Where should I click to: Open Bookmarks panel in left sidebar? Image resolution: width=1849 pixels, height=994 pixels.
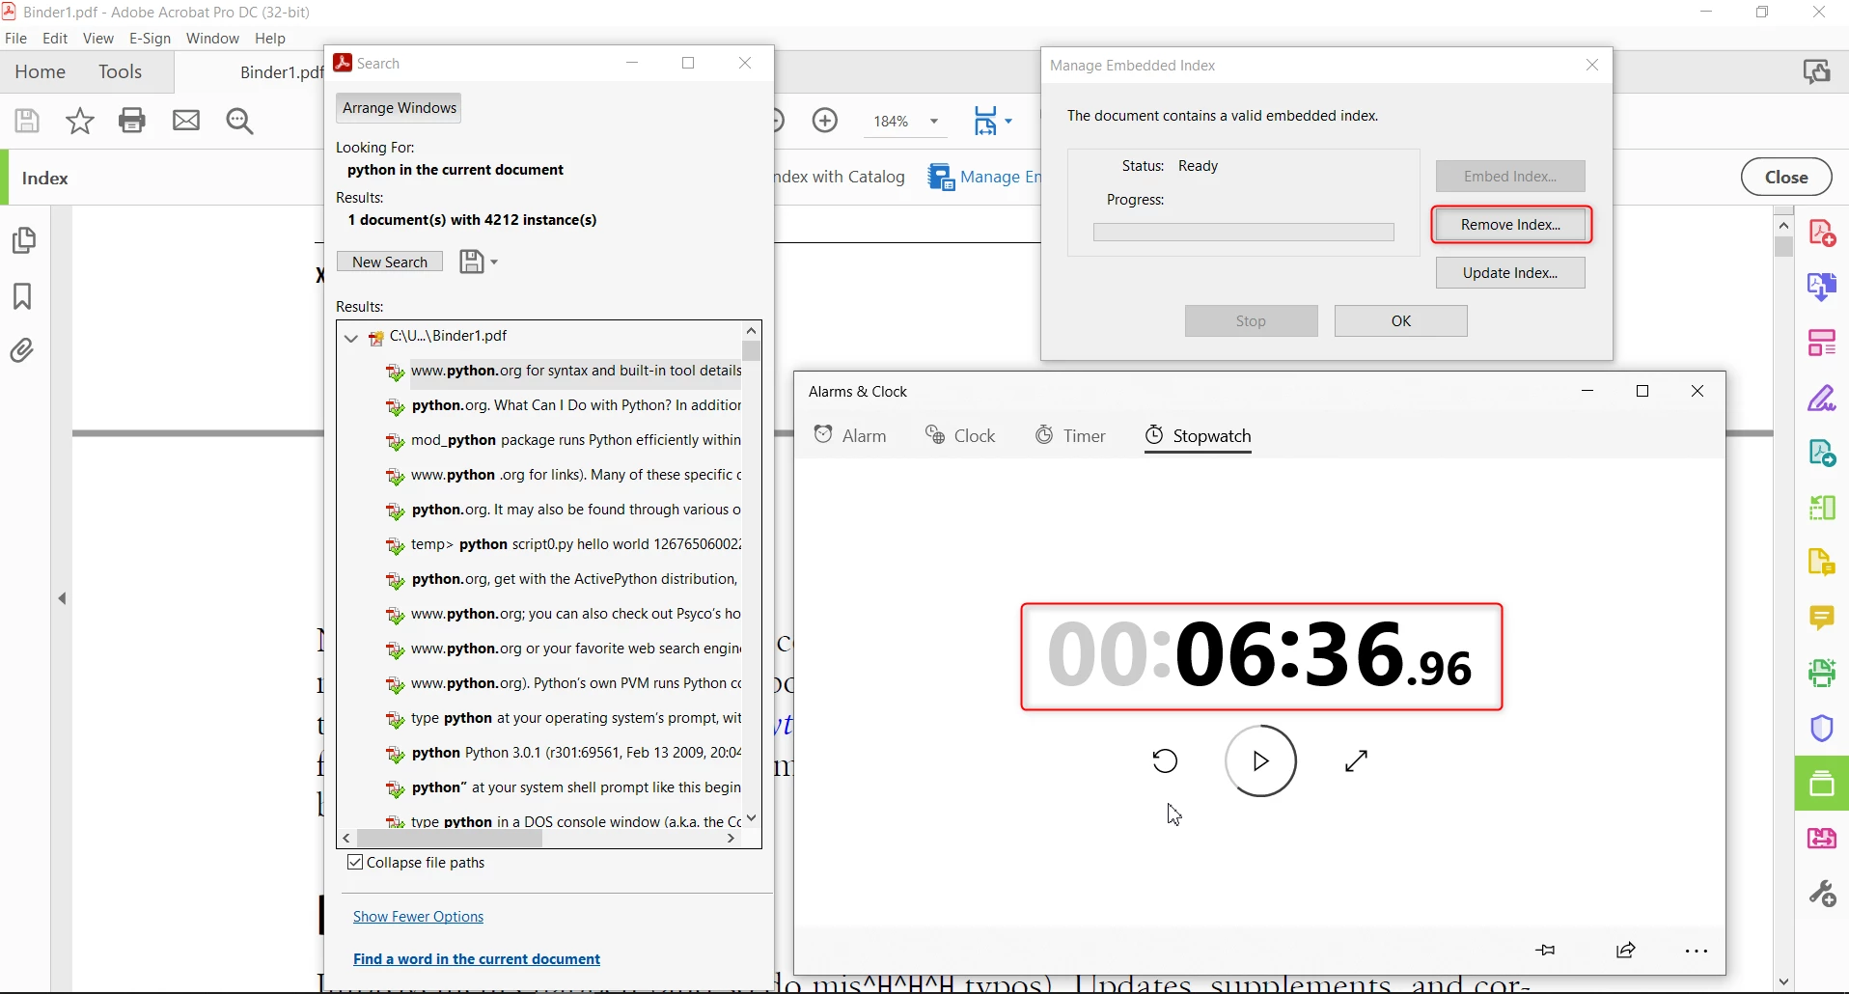coord(23,296)
